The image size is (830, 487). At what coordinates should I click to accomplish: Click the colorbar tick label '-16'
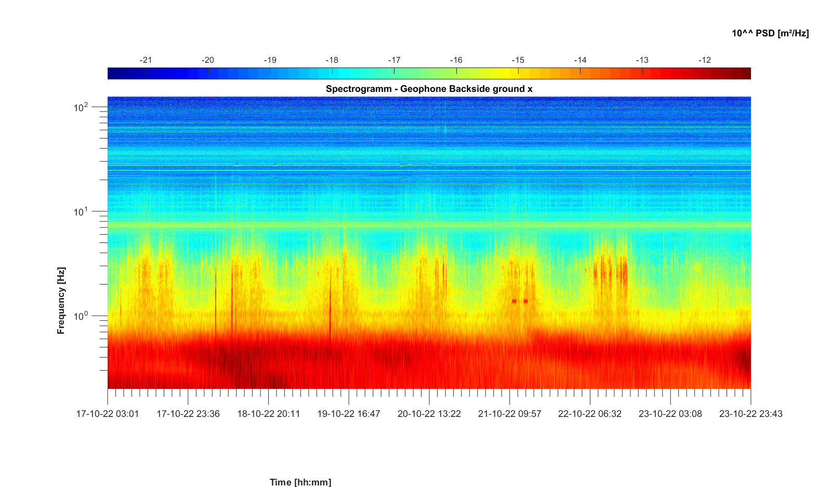coord(456,60)
